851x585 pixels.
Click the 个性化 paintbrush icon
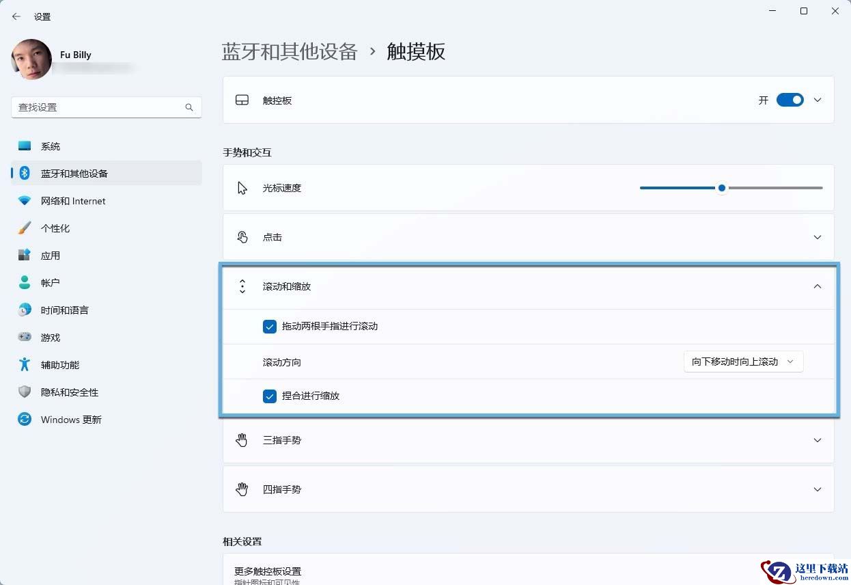pos(25,228)
